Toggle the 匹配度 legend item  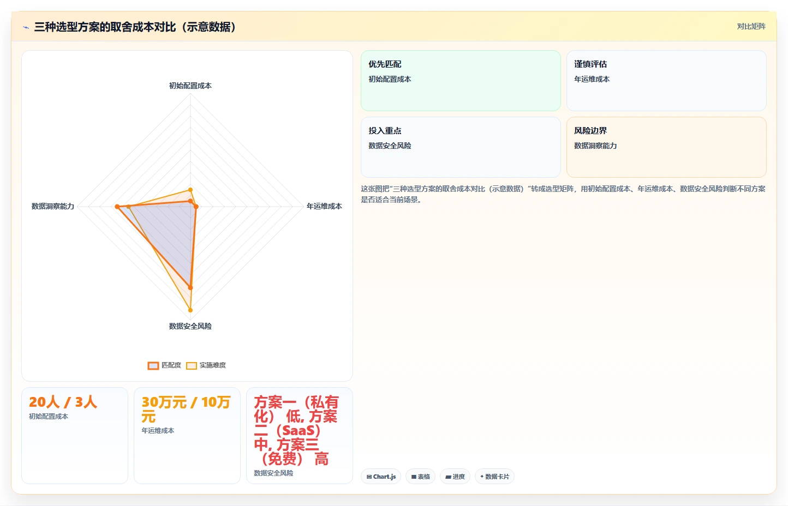pyautogui.click(x=164, y=365)
